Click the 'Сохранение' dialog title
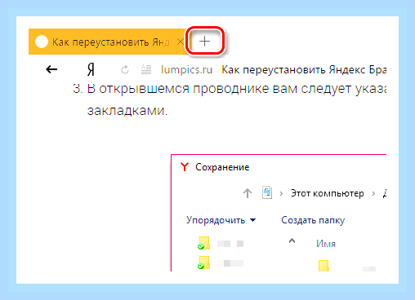The height and width of the screenshot is (300, 415). [x=222, y=167]
